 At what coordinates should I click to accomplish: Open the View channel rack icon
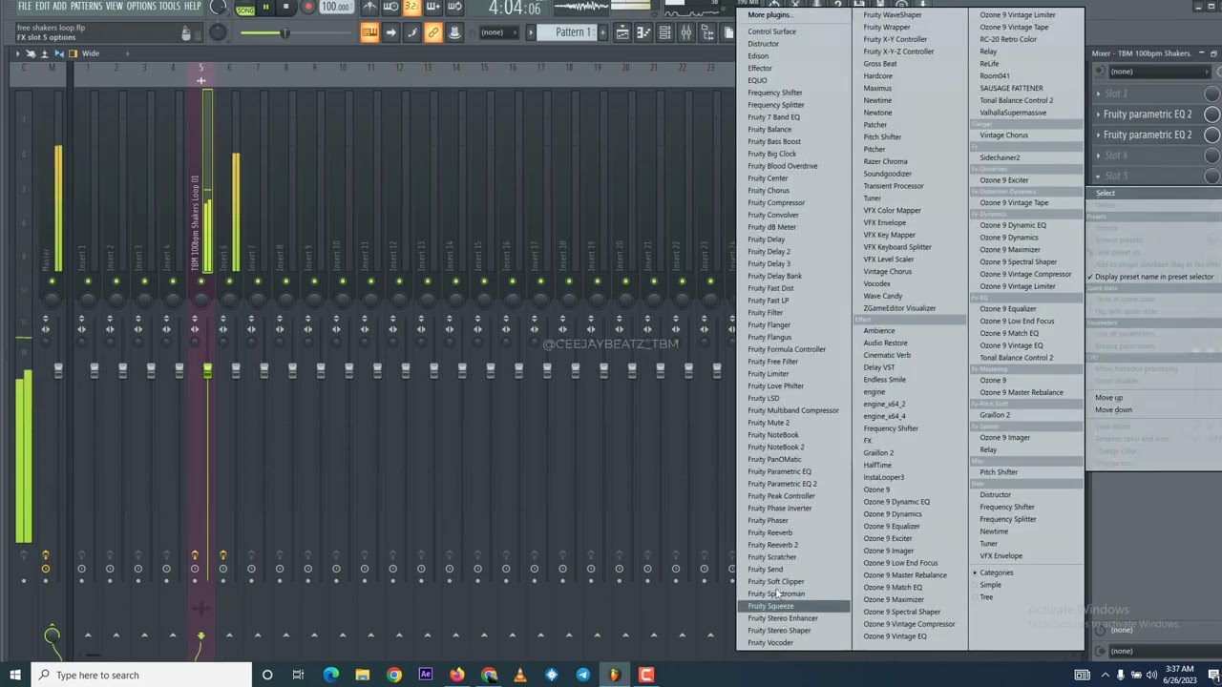coord(664,32)
